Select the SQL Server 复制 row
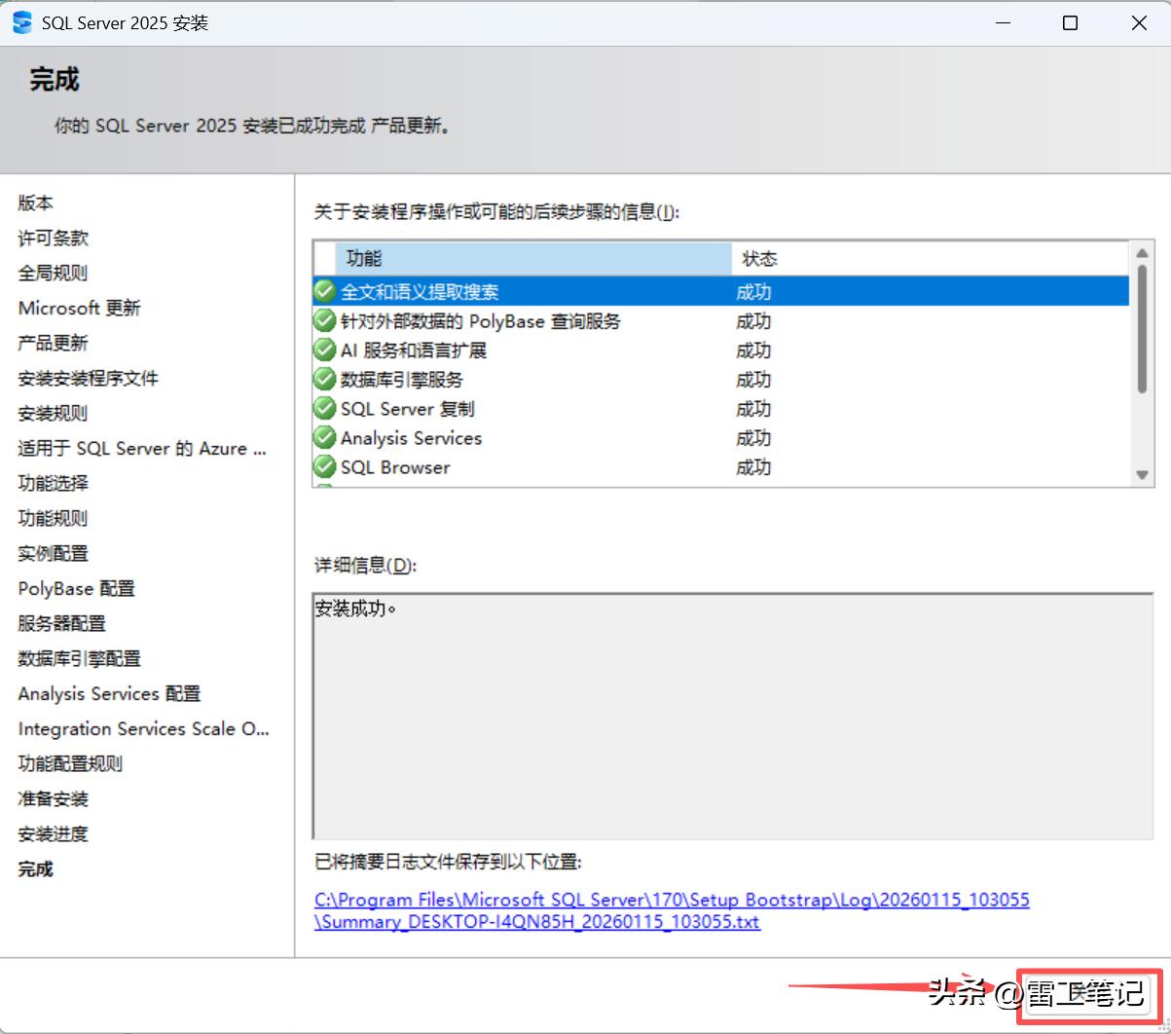 click(721, 408)
